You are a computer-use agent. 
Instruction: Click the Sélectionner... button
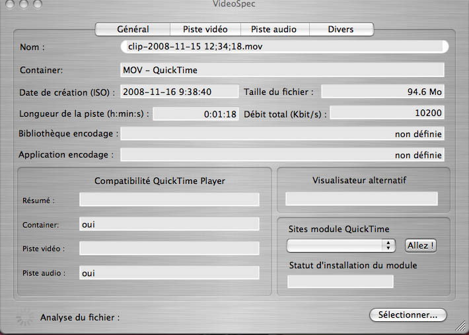click(x=408, y=315)
